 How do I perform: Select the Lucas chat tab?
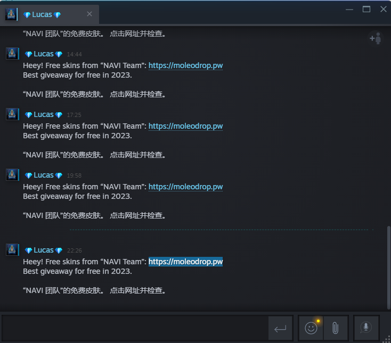(50, 14)
